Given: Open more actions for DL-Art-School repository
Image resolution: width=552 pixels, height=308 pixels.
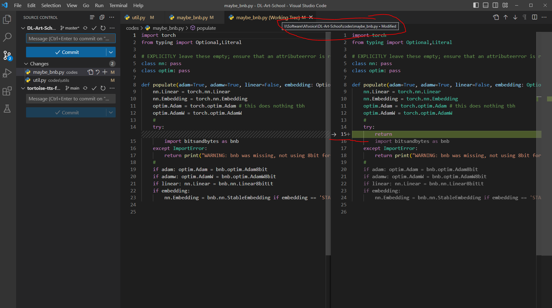Looking at the screenshot, I should (x=112, y=28).
